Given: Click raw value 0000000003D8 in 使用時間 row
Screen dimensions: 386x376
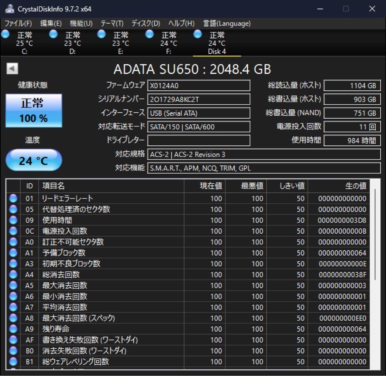Looking at the screenshot, I should point(342,220).
